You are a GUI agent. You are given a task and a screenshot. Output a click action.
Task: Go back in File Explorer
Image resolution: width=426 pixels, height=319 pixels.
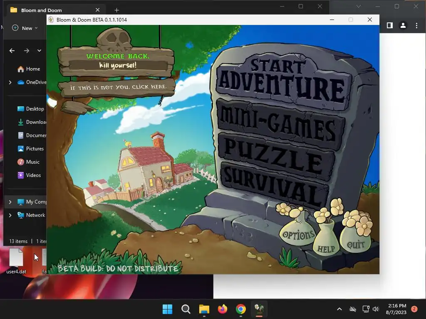[x=12, y=51]
